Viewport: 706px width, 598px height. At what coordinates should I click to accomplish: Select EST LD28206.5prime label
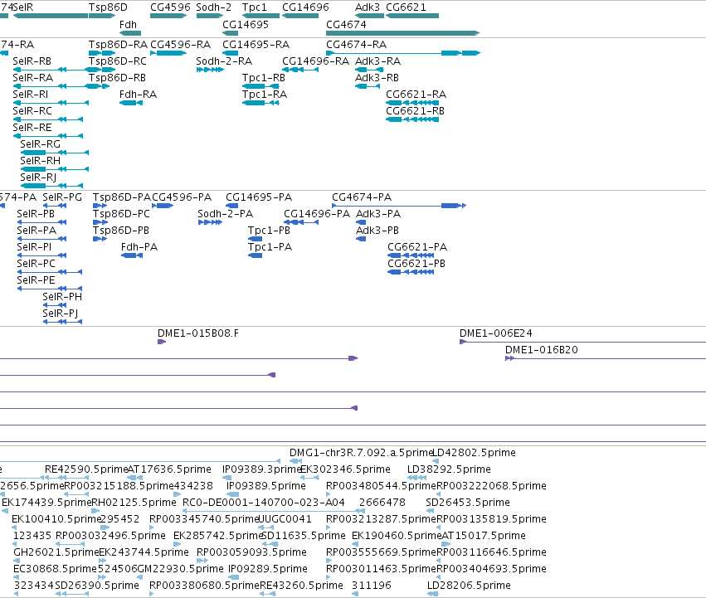pos(469,586)
